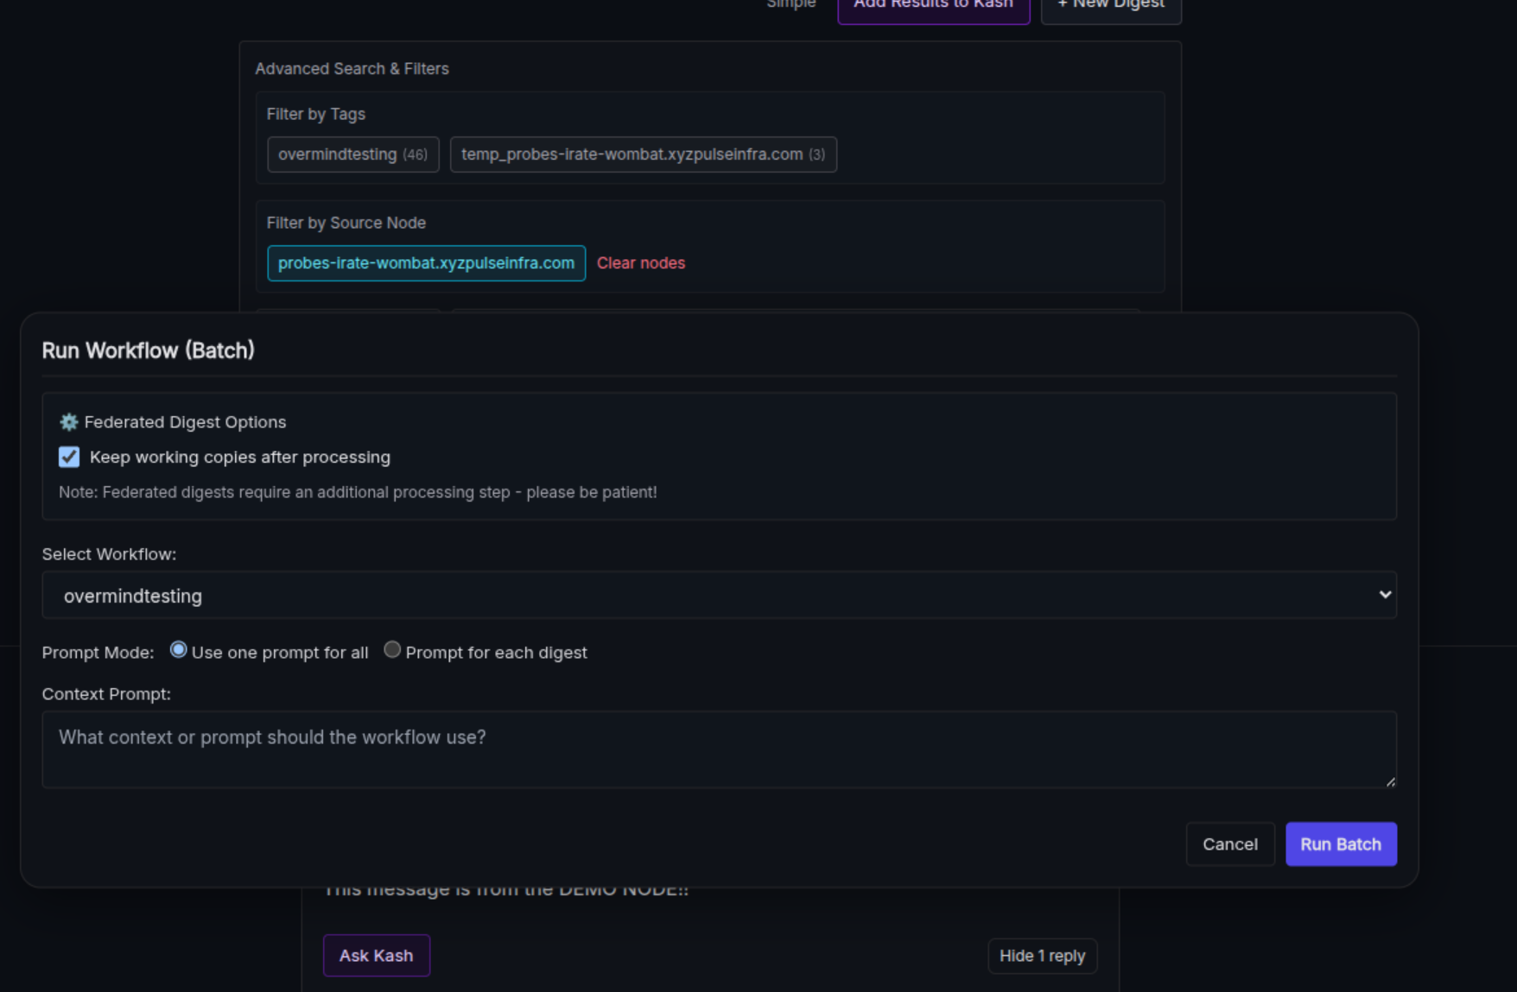Click the Ask Kash button
This screenshot has height=992, width=1517.
pyautogui.click(x=376, y=956)
